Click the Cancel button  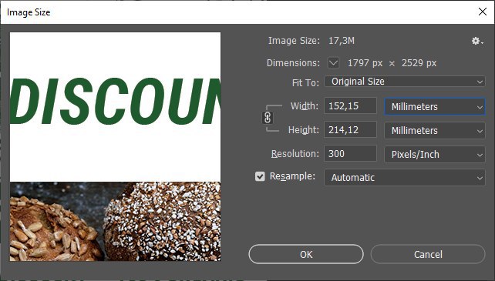[x=428, y=254]
